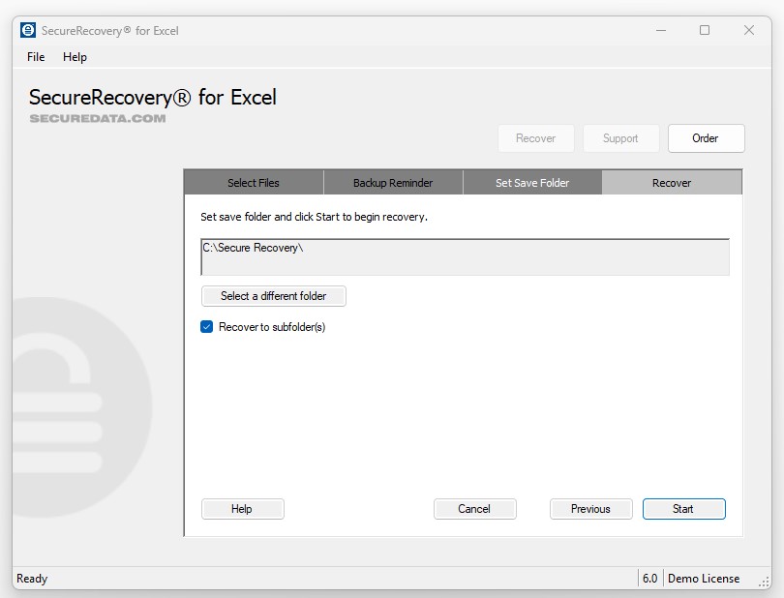
Task: Cancel the recovery setup
Action: 475,508
